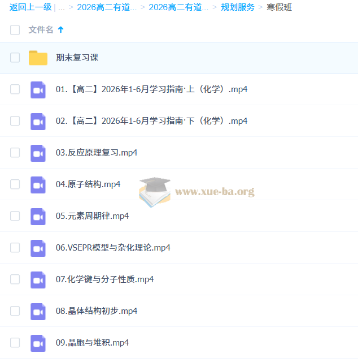Image resolution: width=358 pixels, height=362 pixels.
Task: Toggle the select-all checkbox in header
Action: [15, 30]
